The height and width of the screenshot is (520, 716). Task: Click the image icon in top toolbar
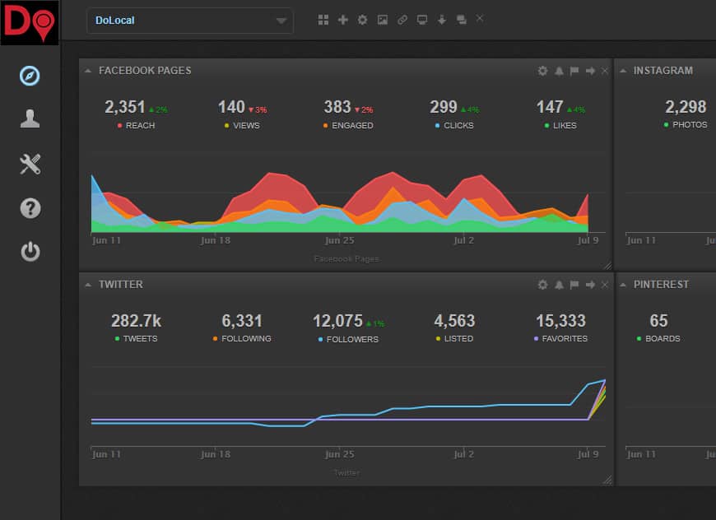tap(383, 20)
